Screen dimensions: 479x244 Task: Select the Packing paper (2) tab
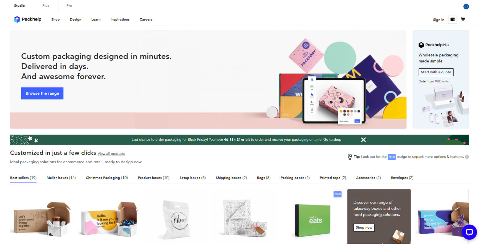[295, 178]
